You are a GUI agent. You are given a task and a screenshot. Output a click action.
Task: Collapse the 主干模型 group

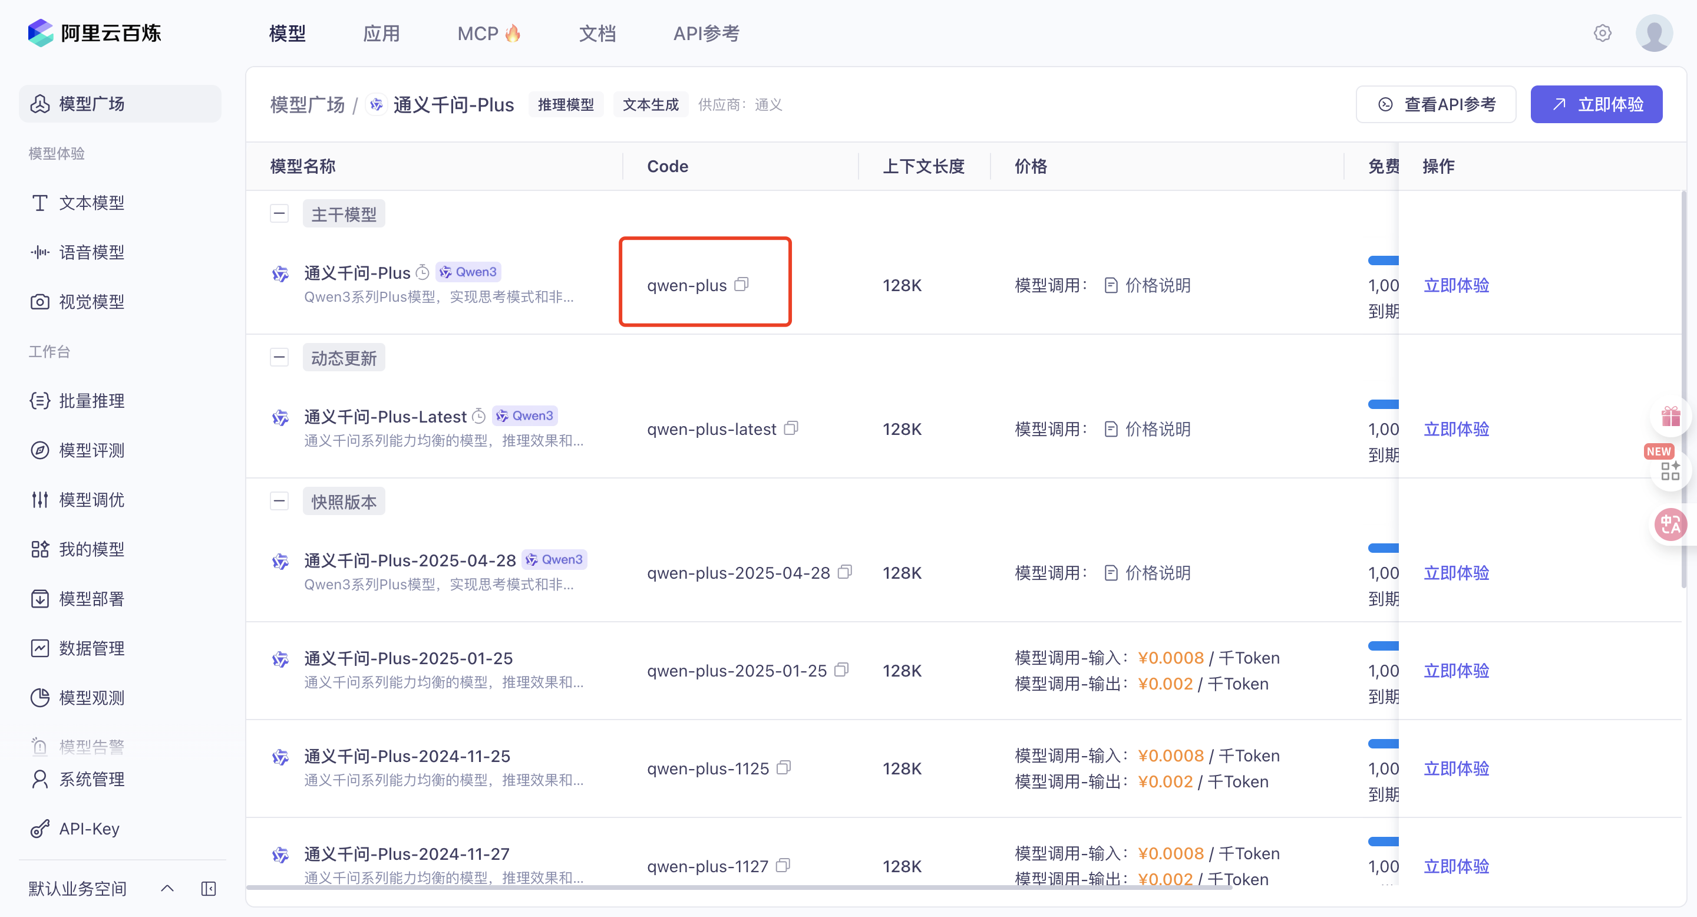click(279, 213)
